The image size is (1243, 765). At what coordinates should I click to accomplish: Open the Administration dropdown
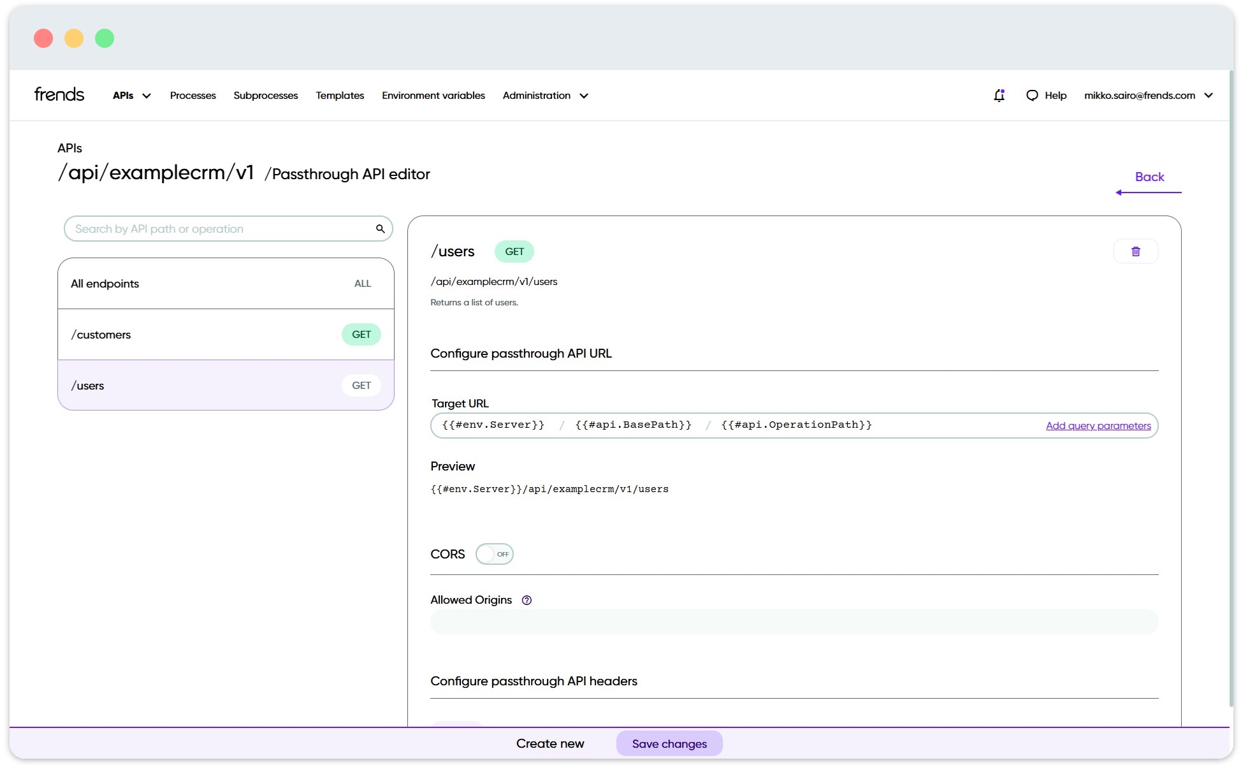pos(545,96)
